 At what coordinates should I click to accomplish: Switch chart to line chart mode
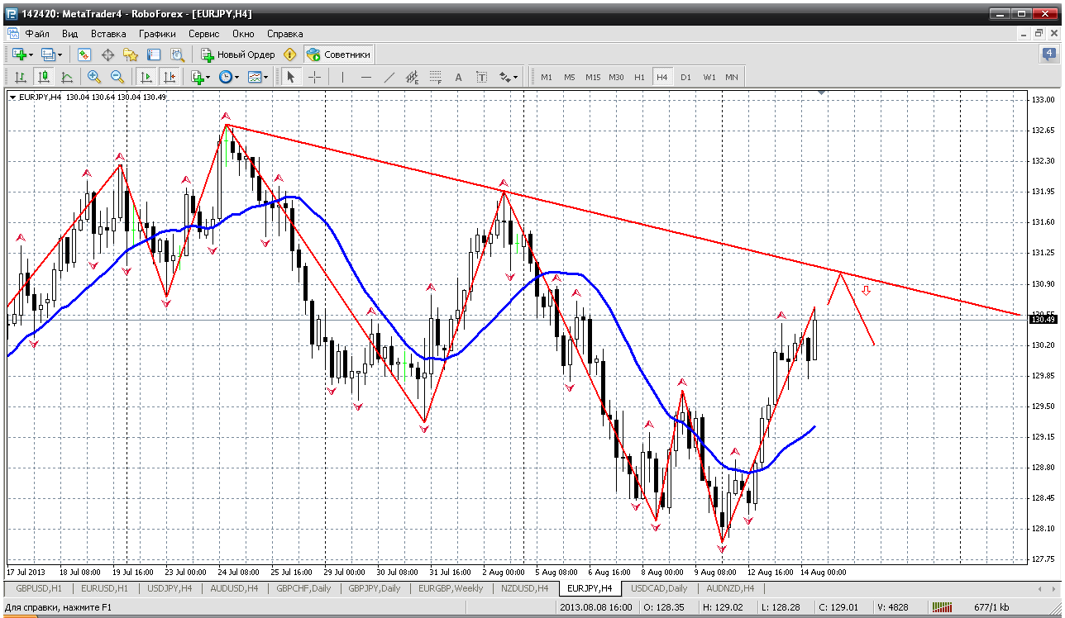coord(67,77)
